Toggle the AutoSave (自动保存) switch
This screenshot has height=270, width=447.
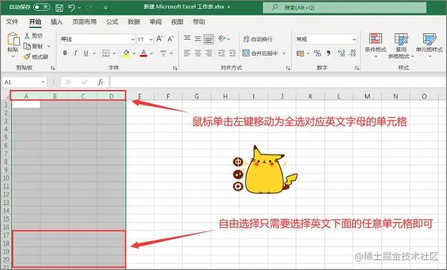(x=42, y=7)
